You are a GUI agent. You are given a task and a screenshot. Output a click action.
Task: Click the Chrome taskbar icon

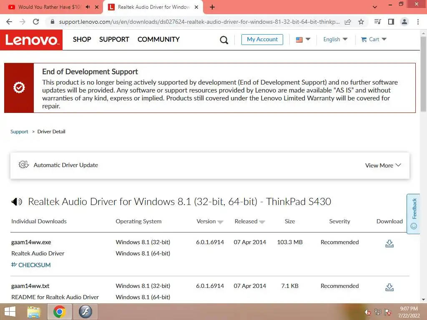59,312
